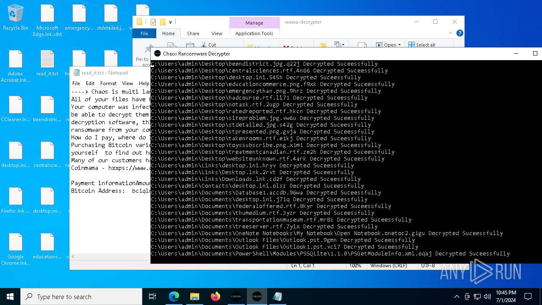Click New folder icon in Explorer quick access toolbar

tap(163, 22)
